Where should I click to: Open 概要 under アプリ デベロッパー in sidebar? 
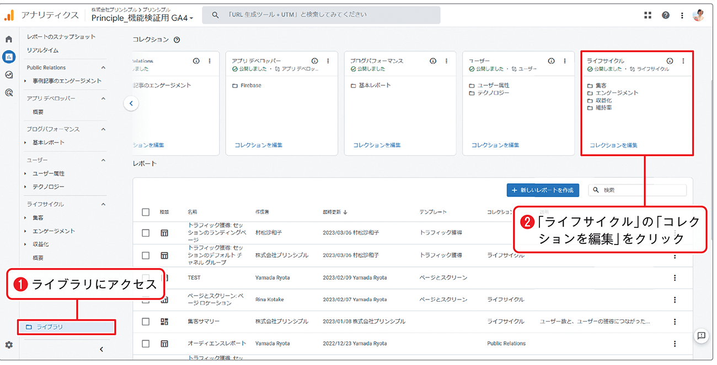pos(38,112)
